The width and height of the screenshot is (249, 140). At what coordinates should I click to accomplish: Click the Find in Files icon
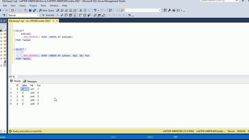tap(122, 10)
